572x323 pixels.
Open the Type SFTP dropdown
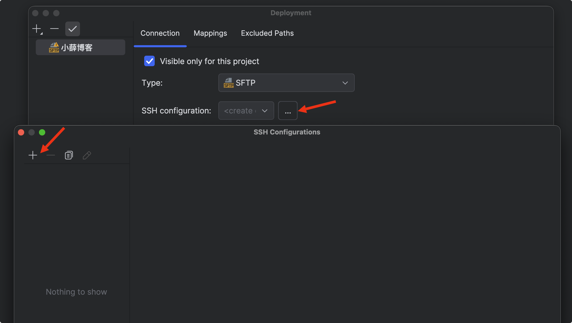click(x=286, y=83)
